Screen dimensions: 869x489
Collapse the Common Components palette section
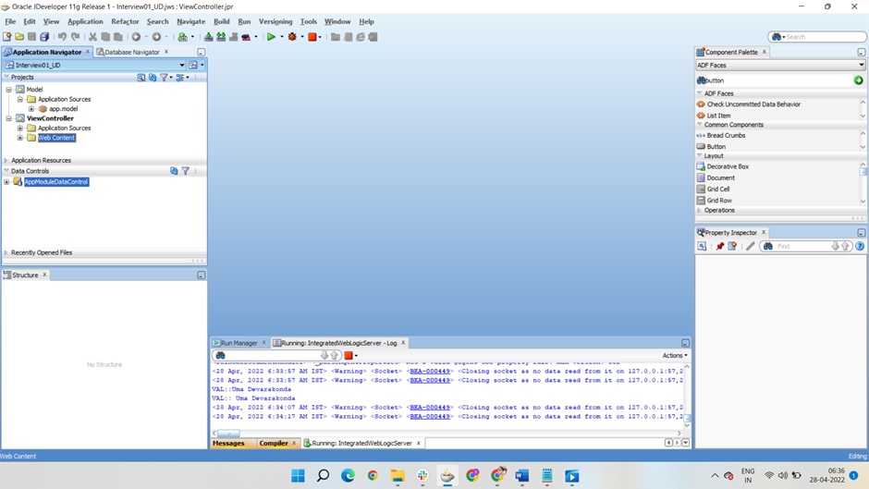point(700,125)
